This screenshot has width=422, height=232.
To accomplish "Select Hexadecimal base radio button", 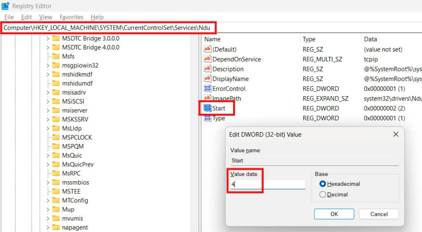I will 323,184.
